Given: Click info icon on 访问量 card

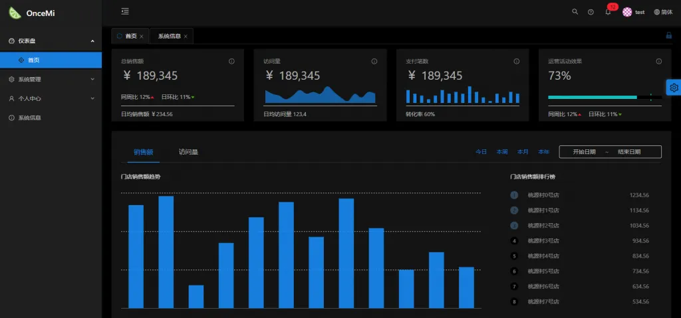Looking at the screenshot, I should tap(374, 61).
